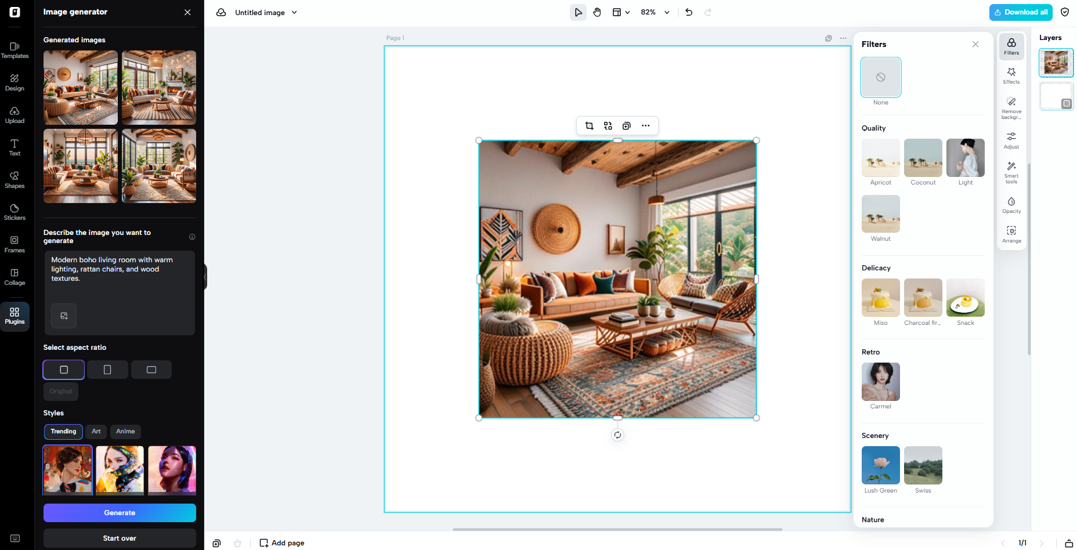Close the Filters panel

[x=975, y=44]
